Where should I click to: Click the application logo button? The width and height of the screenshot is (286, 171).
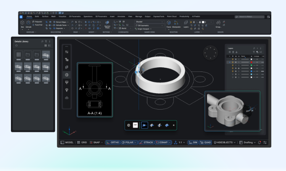21,17
